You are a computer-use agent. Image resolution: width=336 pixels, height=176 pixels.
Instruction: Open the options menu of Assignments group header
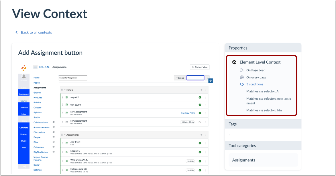coord(205,135)
